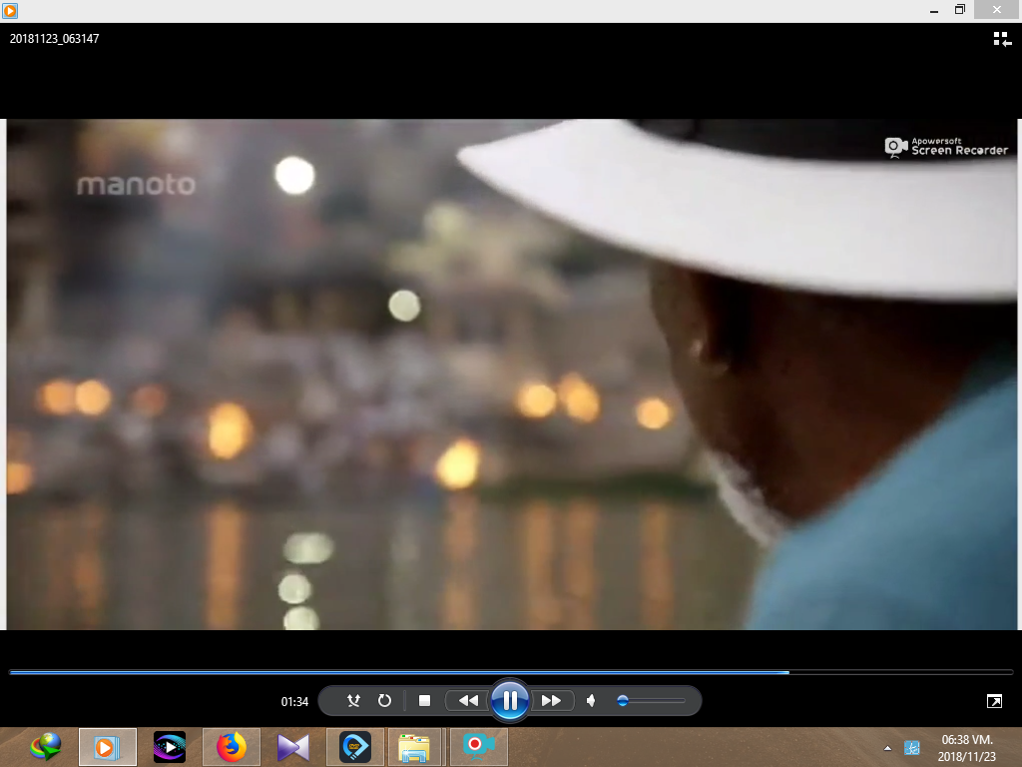Open the purple video editor taskbar icon
The width and height of the screenshot is (1022, 767).
pos(293,747)
